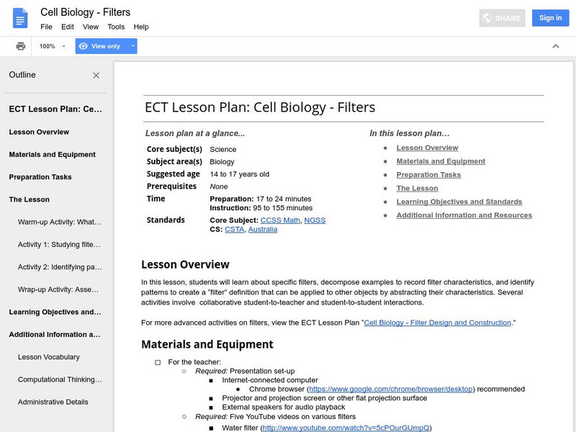Viewport: 576px width, 432px height.
Task: Click the Water filter YouTube link
Action: point(346,427)
